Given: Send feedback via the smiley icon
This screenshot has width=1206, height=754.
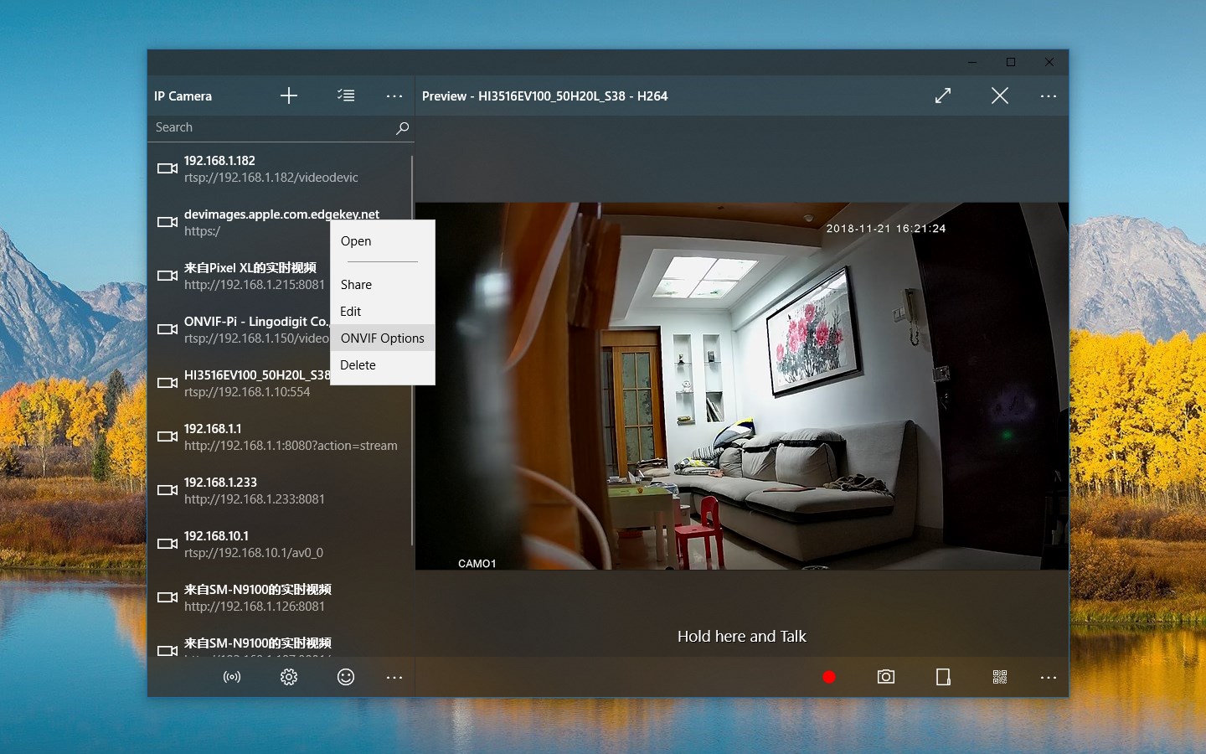Looking at the screenshot, I should (346, 677).
